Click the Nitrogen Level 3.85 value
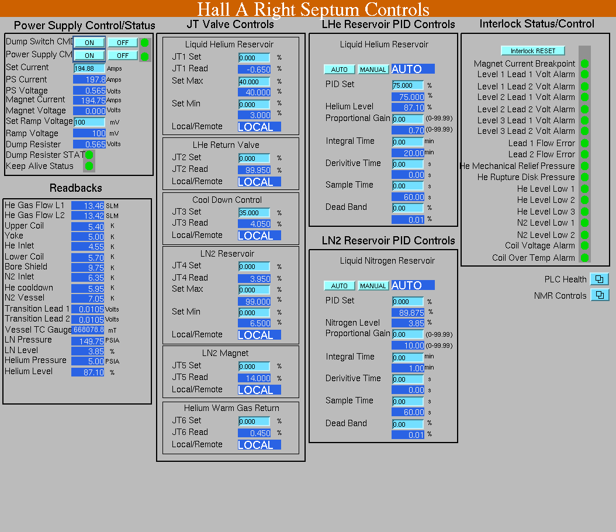Screen dimensions: 616x532 pyautogui.click(x=408, y=323)
